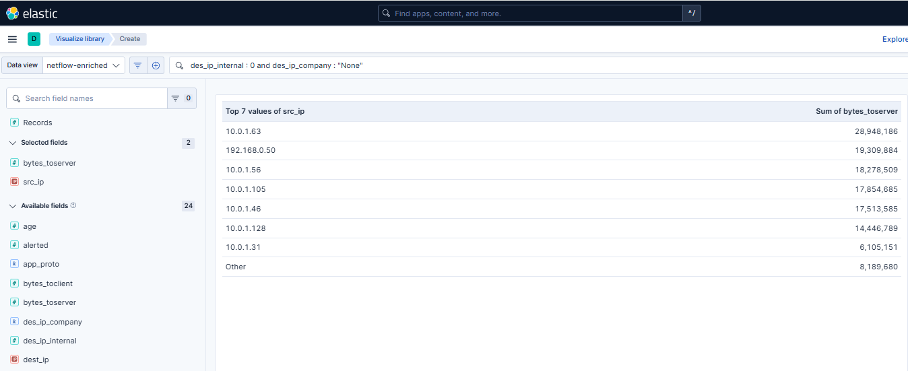Click the app_proto keyword type icon
This screenshot has width=908, height=371.
pyautogui.click(x=14, y=264)
